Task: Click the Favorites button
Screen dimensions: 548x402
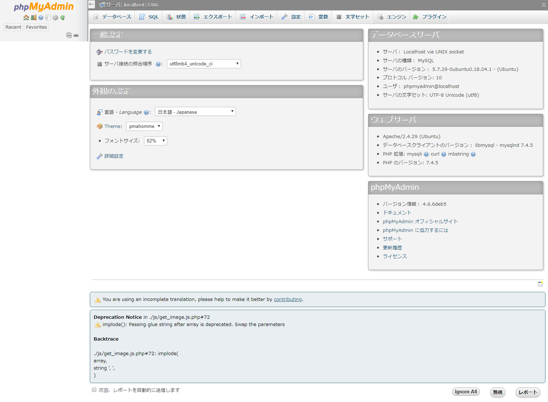Action: point(36,27)
